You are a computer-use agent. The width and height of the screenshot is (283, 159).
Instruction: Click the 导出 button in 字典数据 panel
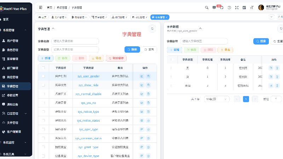pyautogui.click(x=225, y=50)
